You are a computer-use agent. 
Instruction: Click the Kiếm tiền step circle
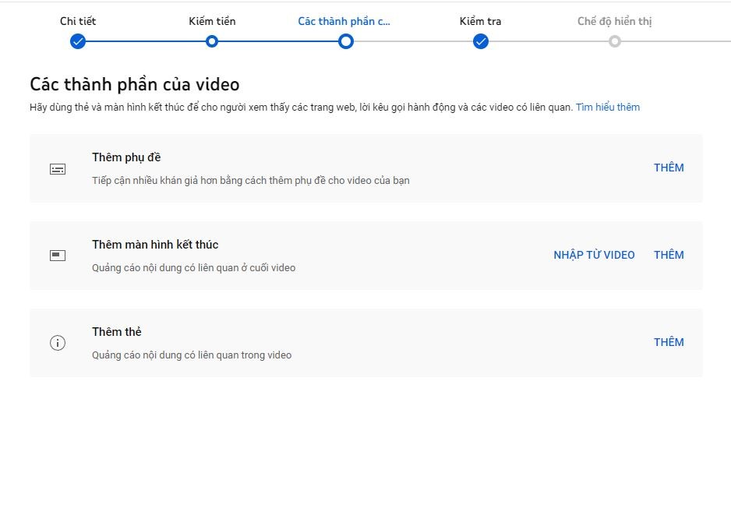click(x=212, y=41)
